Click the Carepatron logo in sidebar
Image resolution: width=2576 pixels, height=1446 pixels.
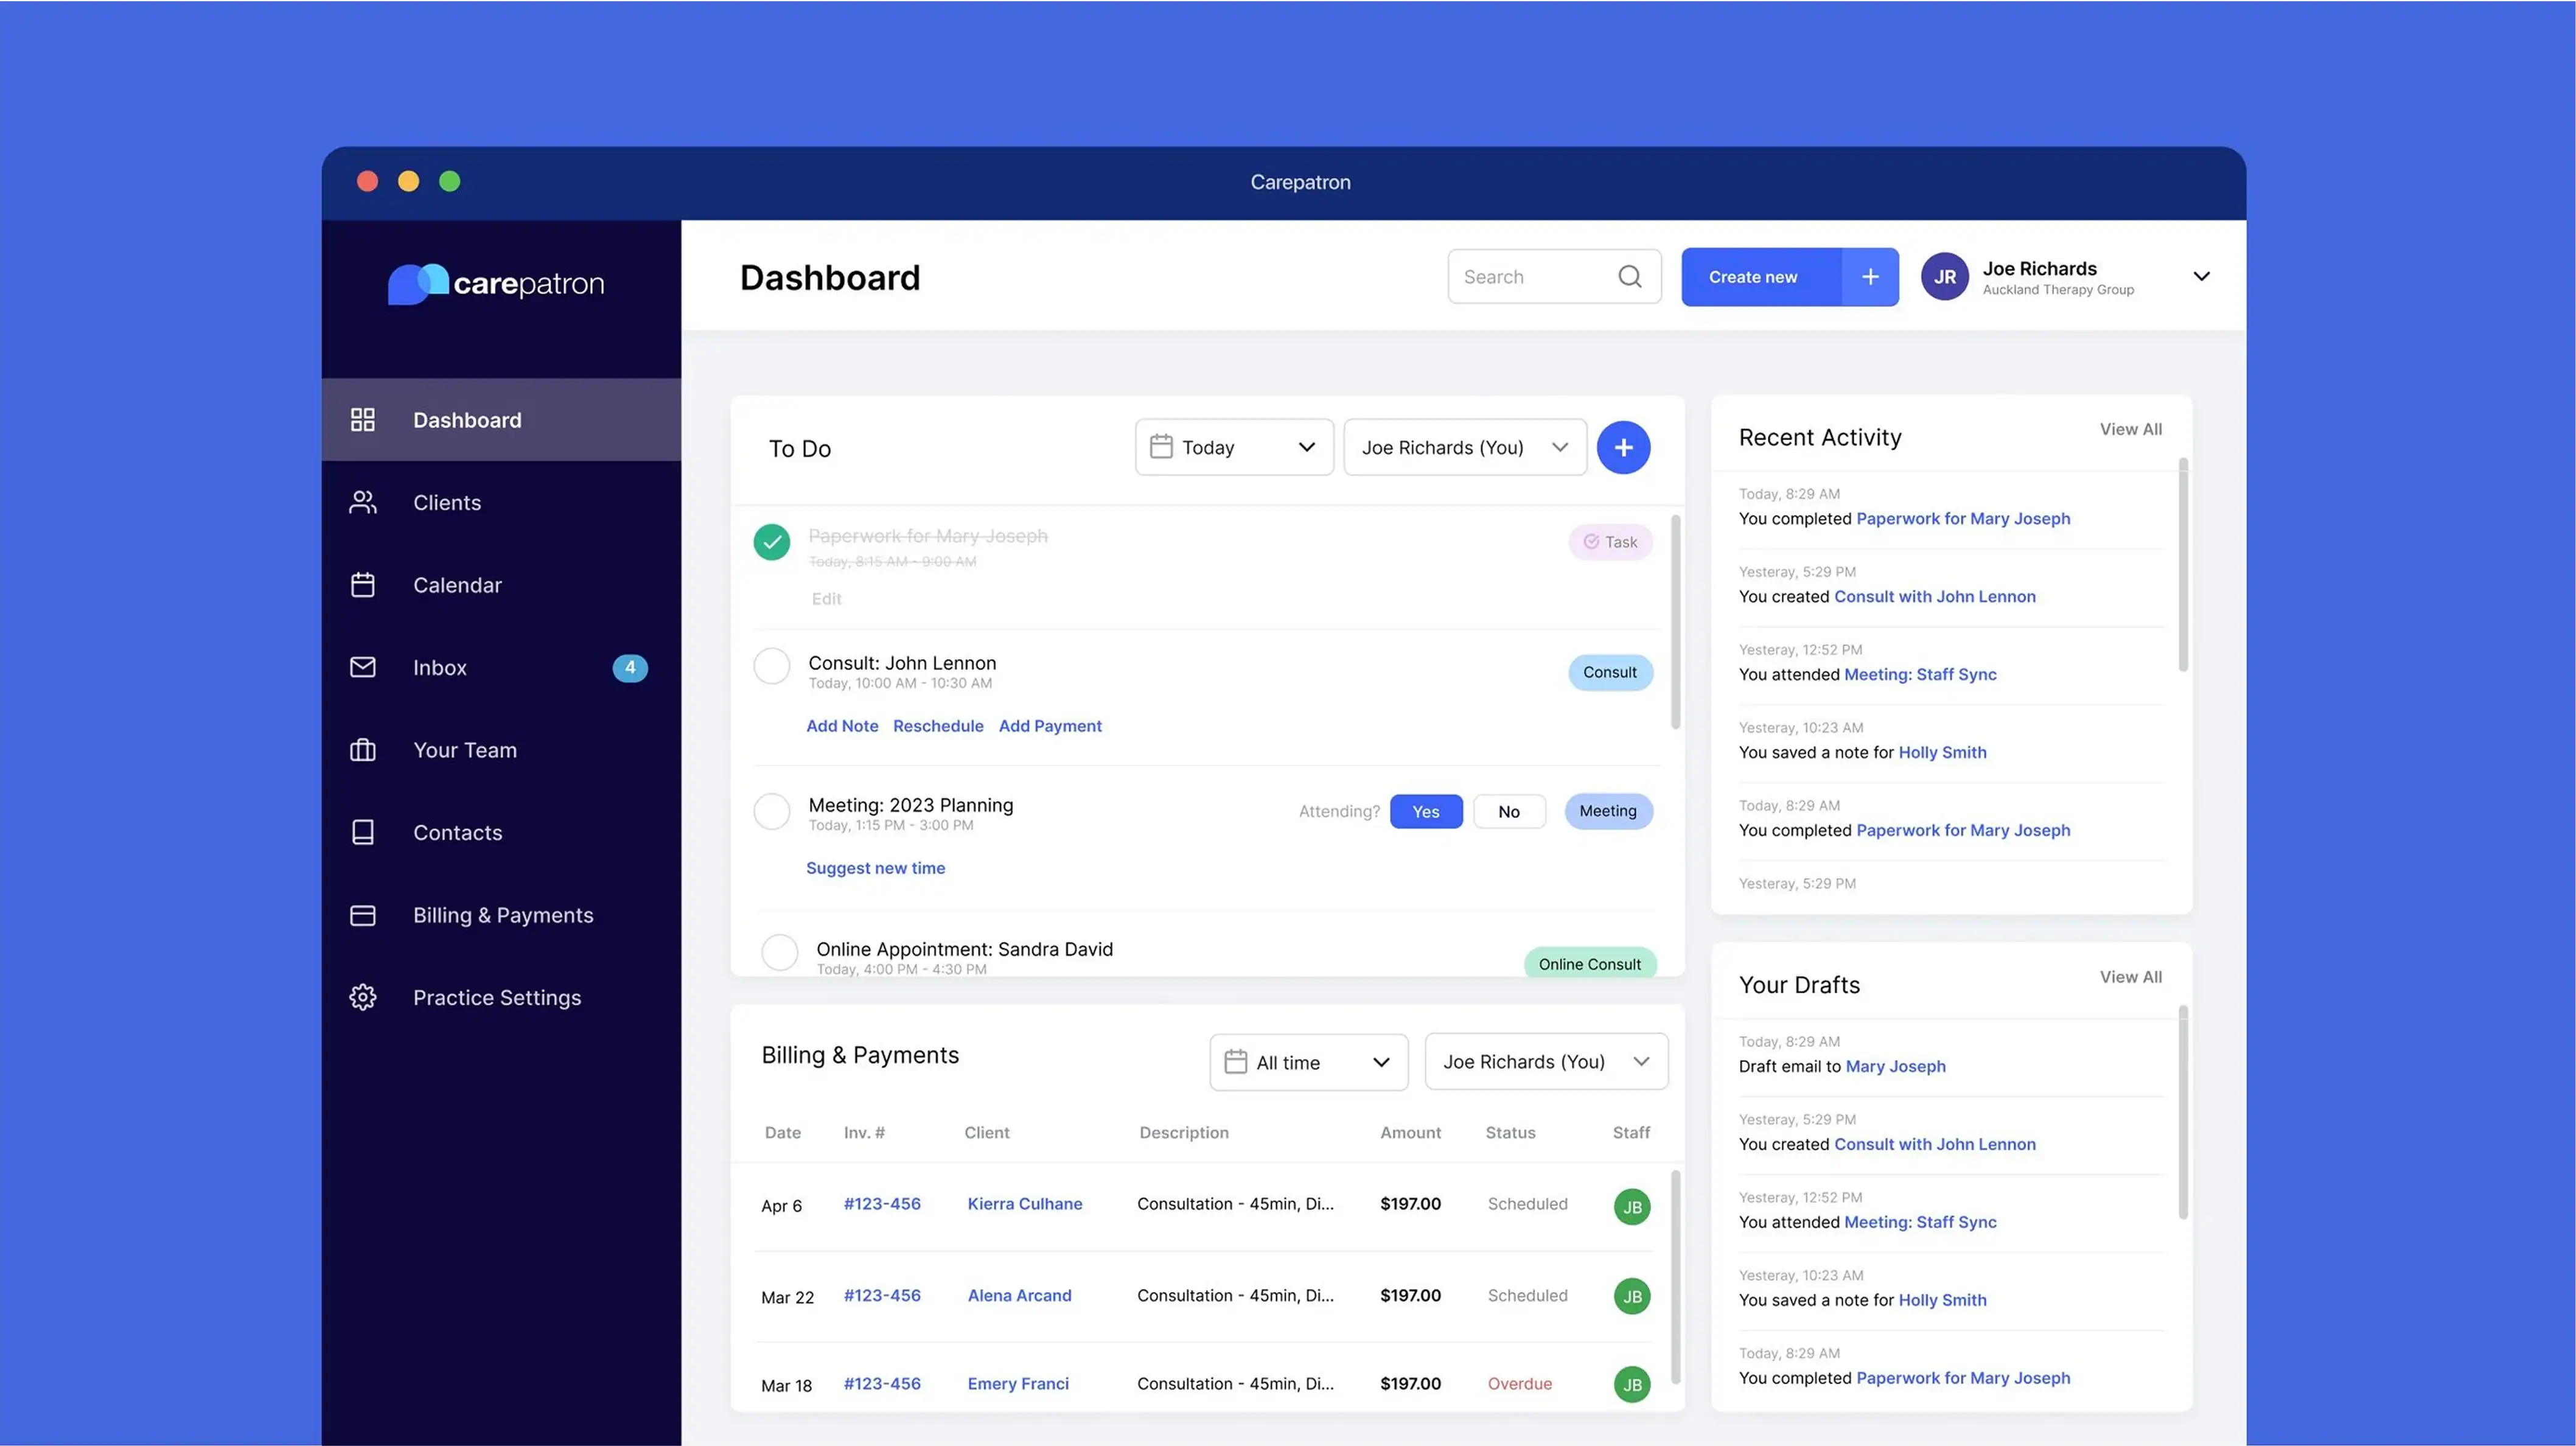(496, 284)
